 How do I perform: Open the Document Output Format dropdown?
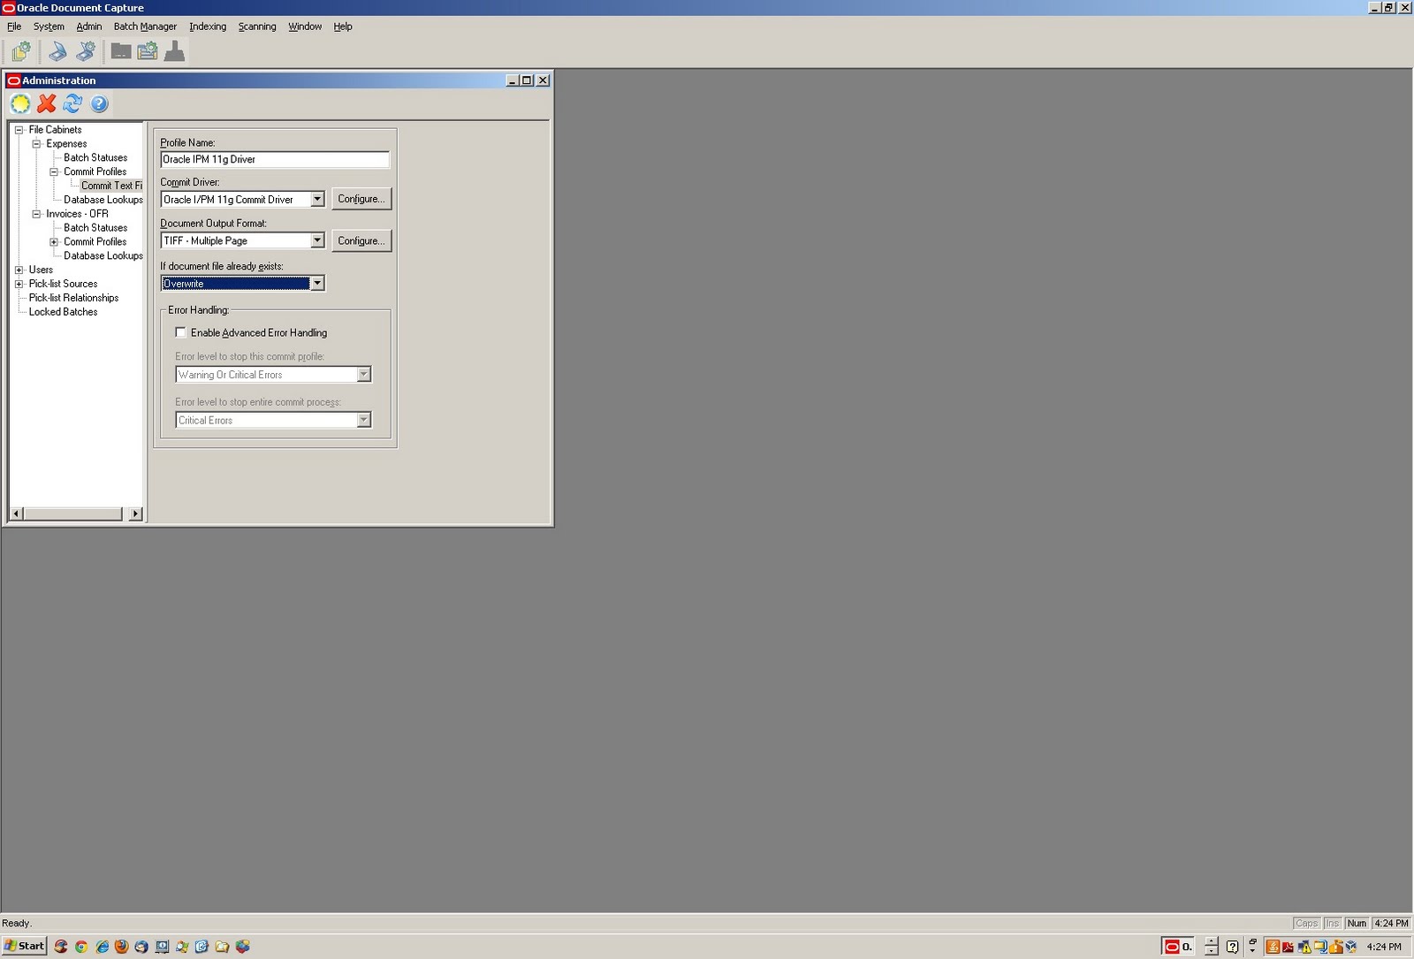click(318, 240)
